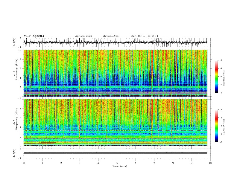237x183 pixels.
Task: Click time axis tick label "0"
Action: pos(24,163)
